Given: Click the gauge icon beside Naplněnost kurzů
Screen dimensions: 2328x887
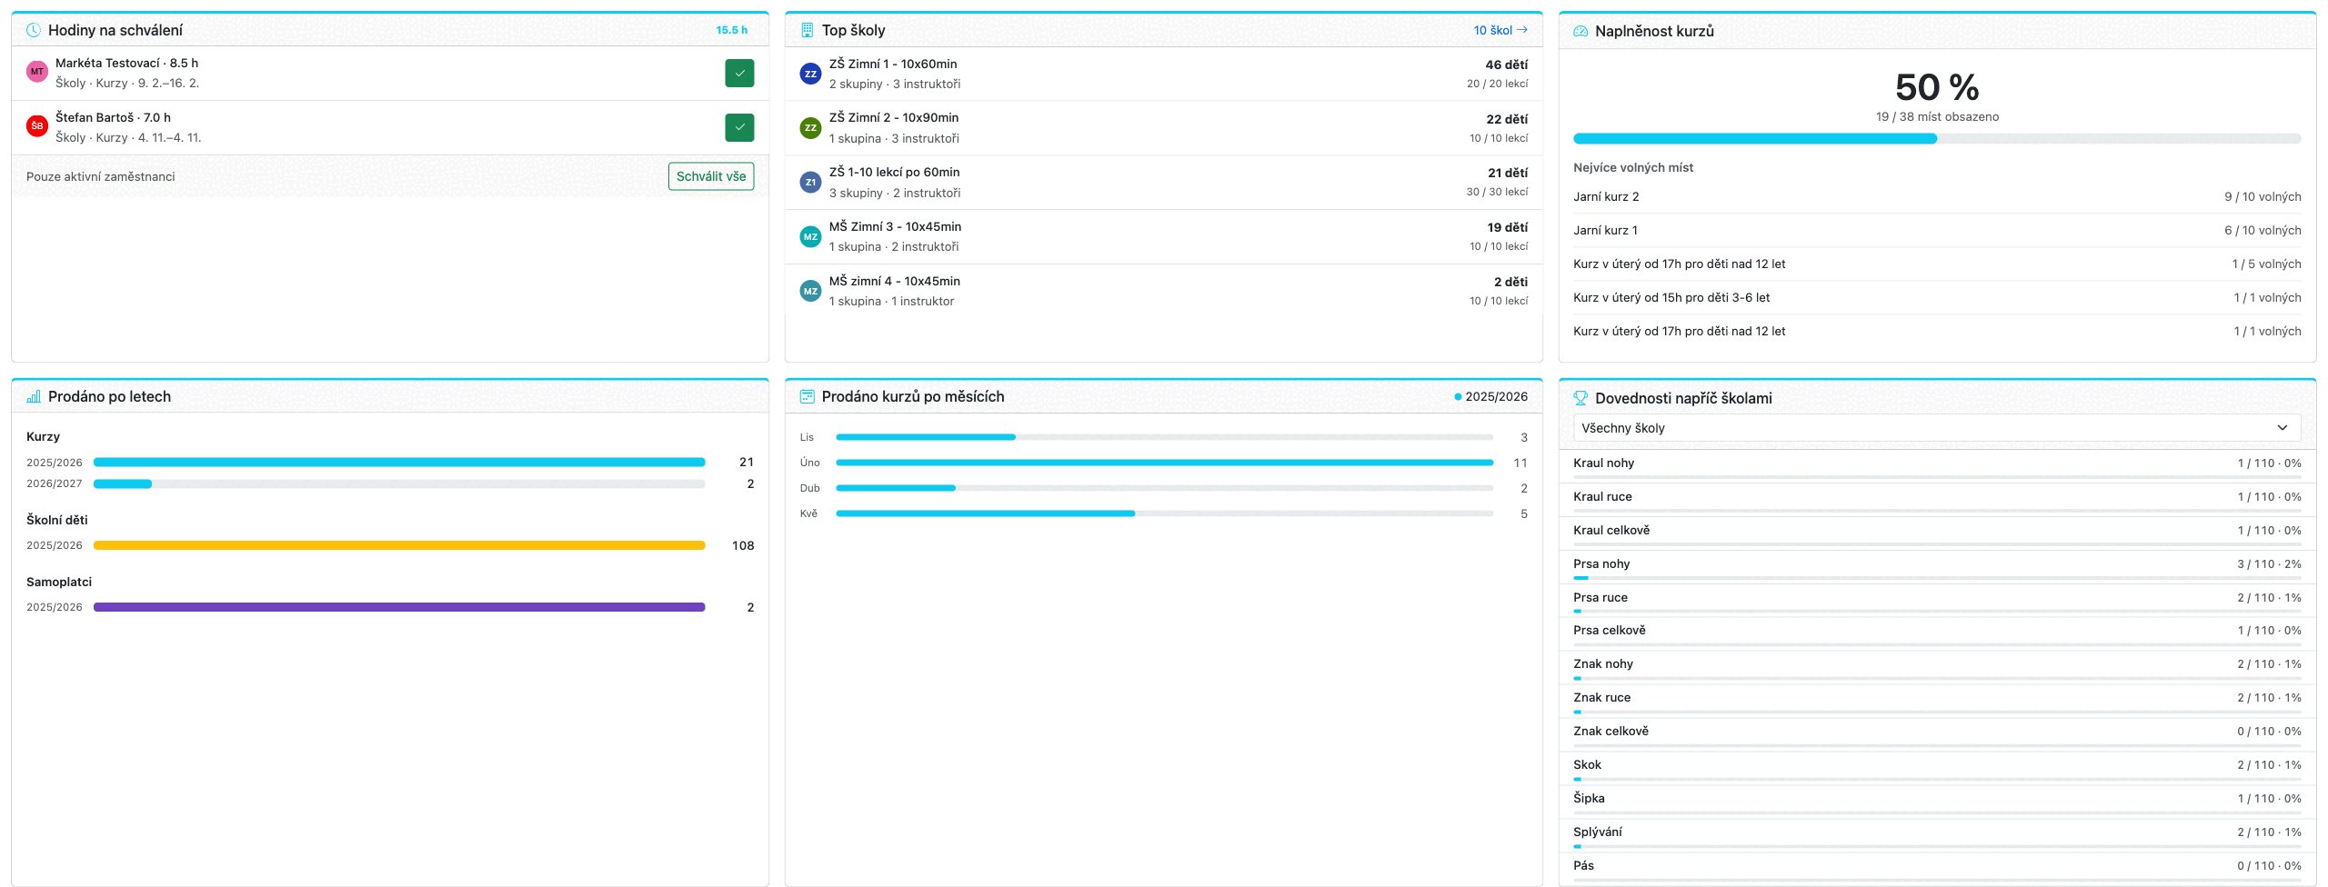Looking at the screenshot, I should pyautogui.click(x=1580, y=31).
